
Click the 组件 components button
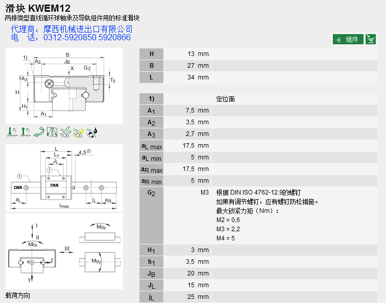point(348,39)
